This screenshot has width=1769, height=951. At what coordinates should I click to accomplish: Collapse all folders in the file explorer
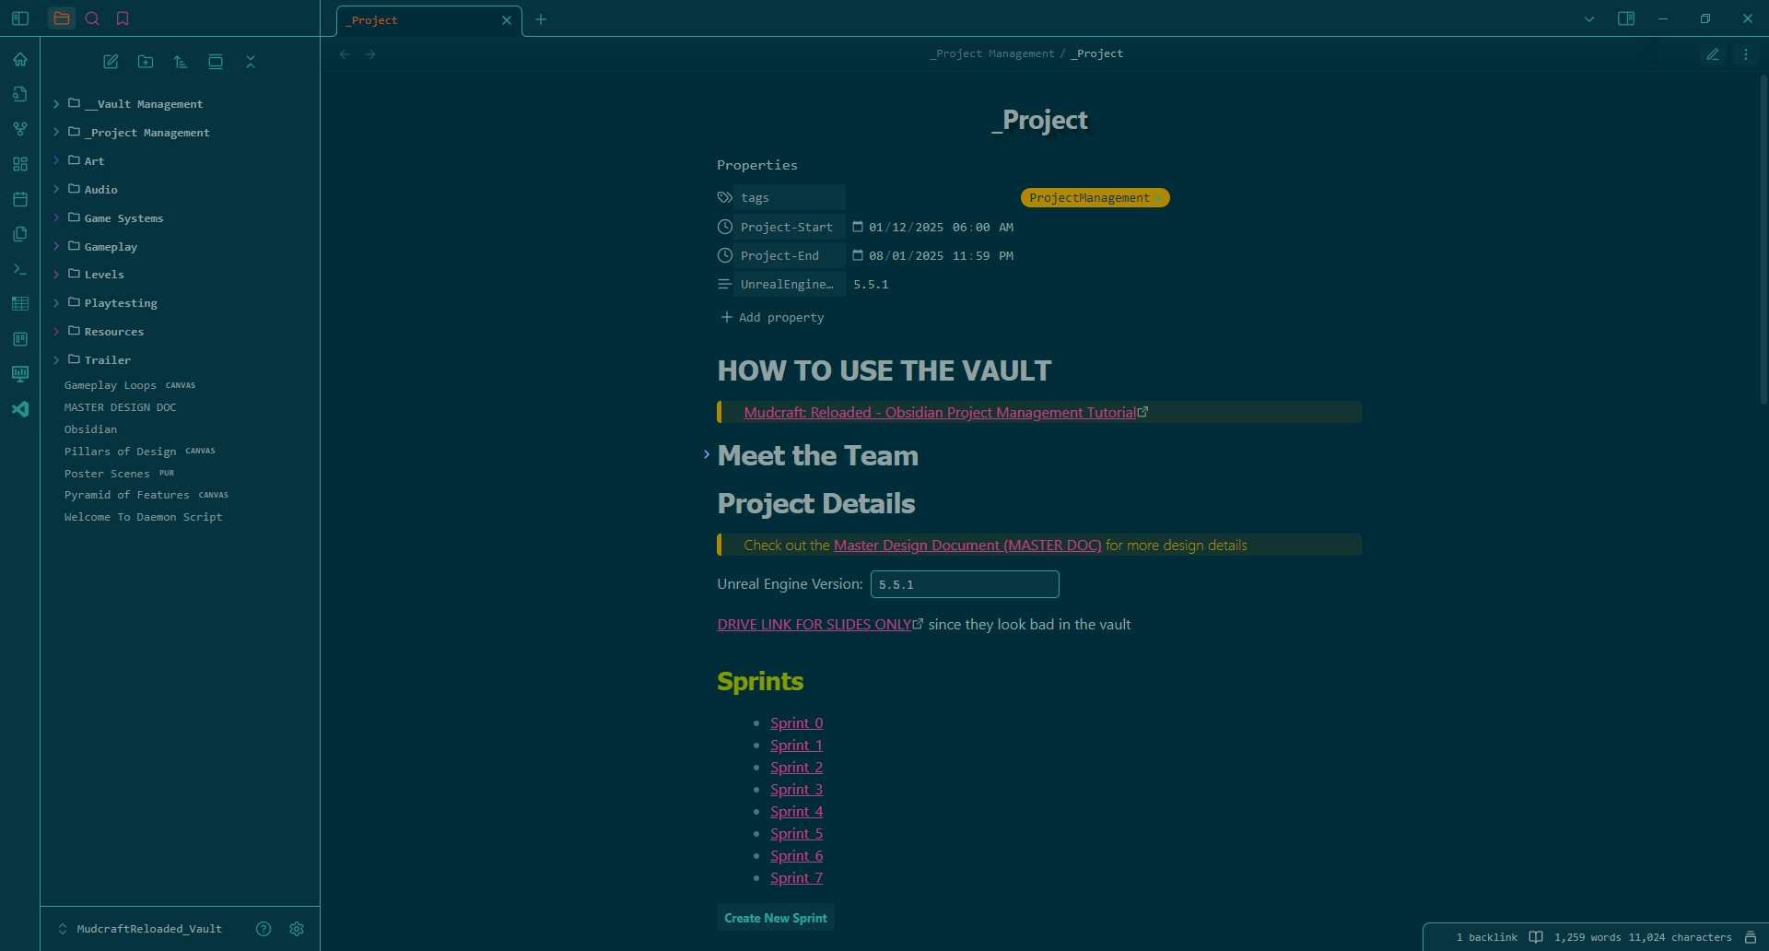[251, 62]
